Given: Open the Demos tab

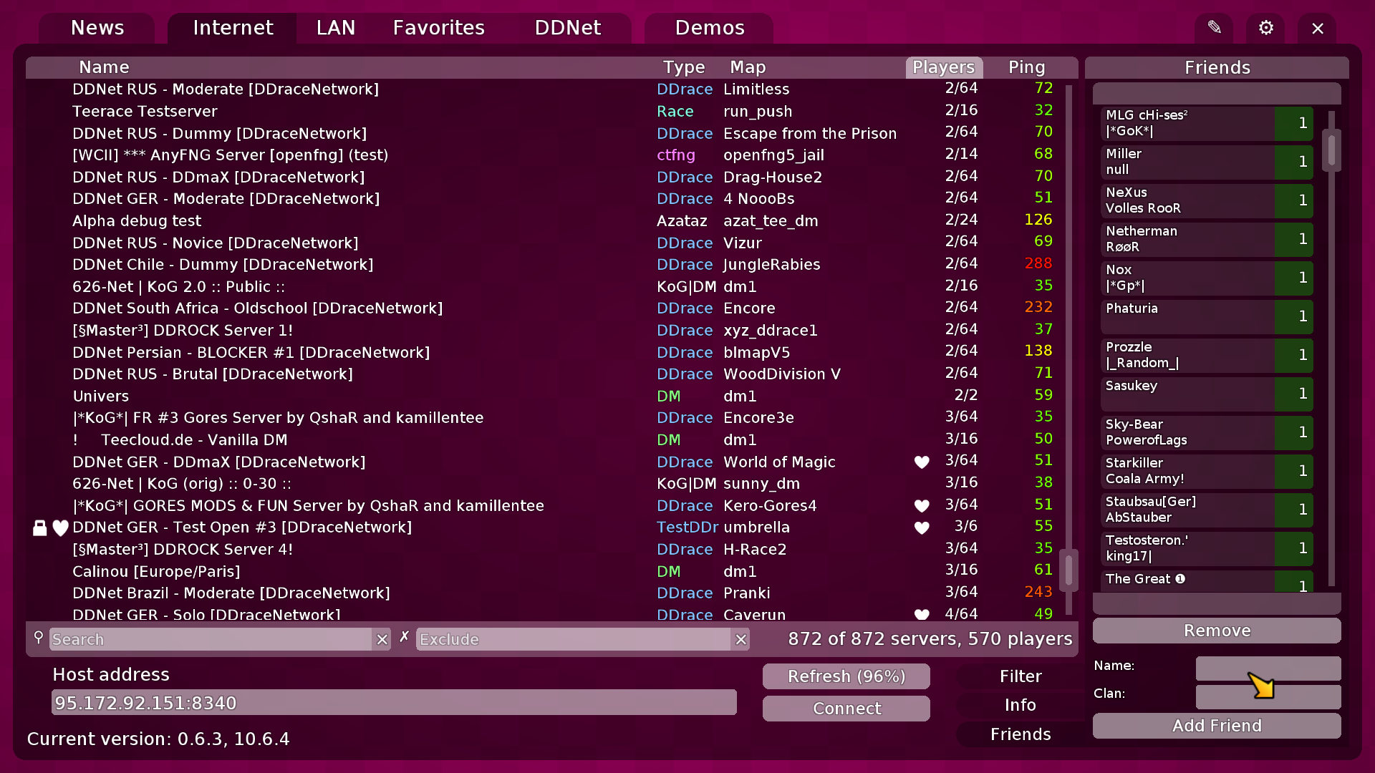Looking at the screenshot, I should tap(709, 28).
